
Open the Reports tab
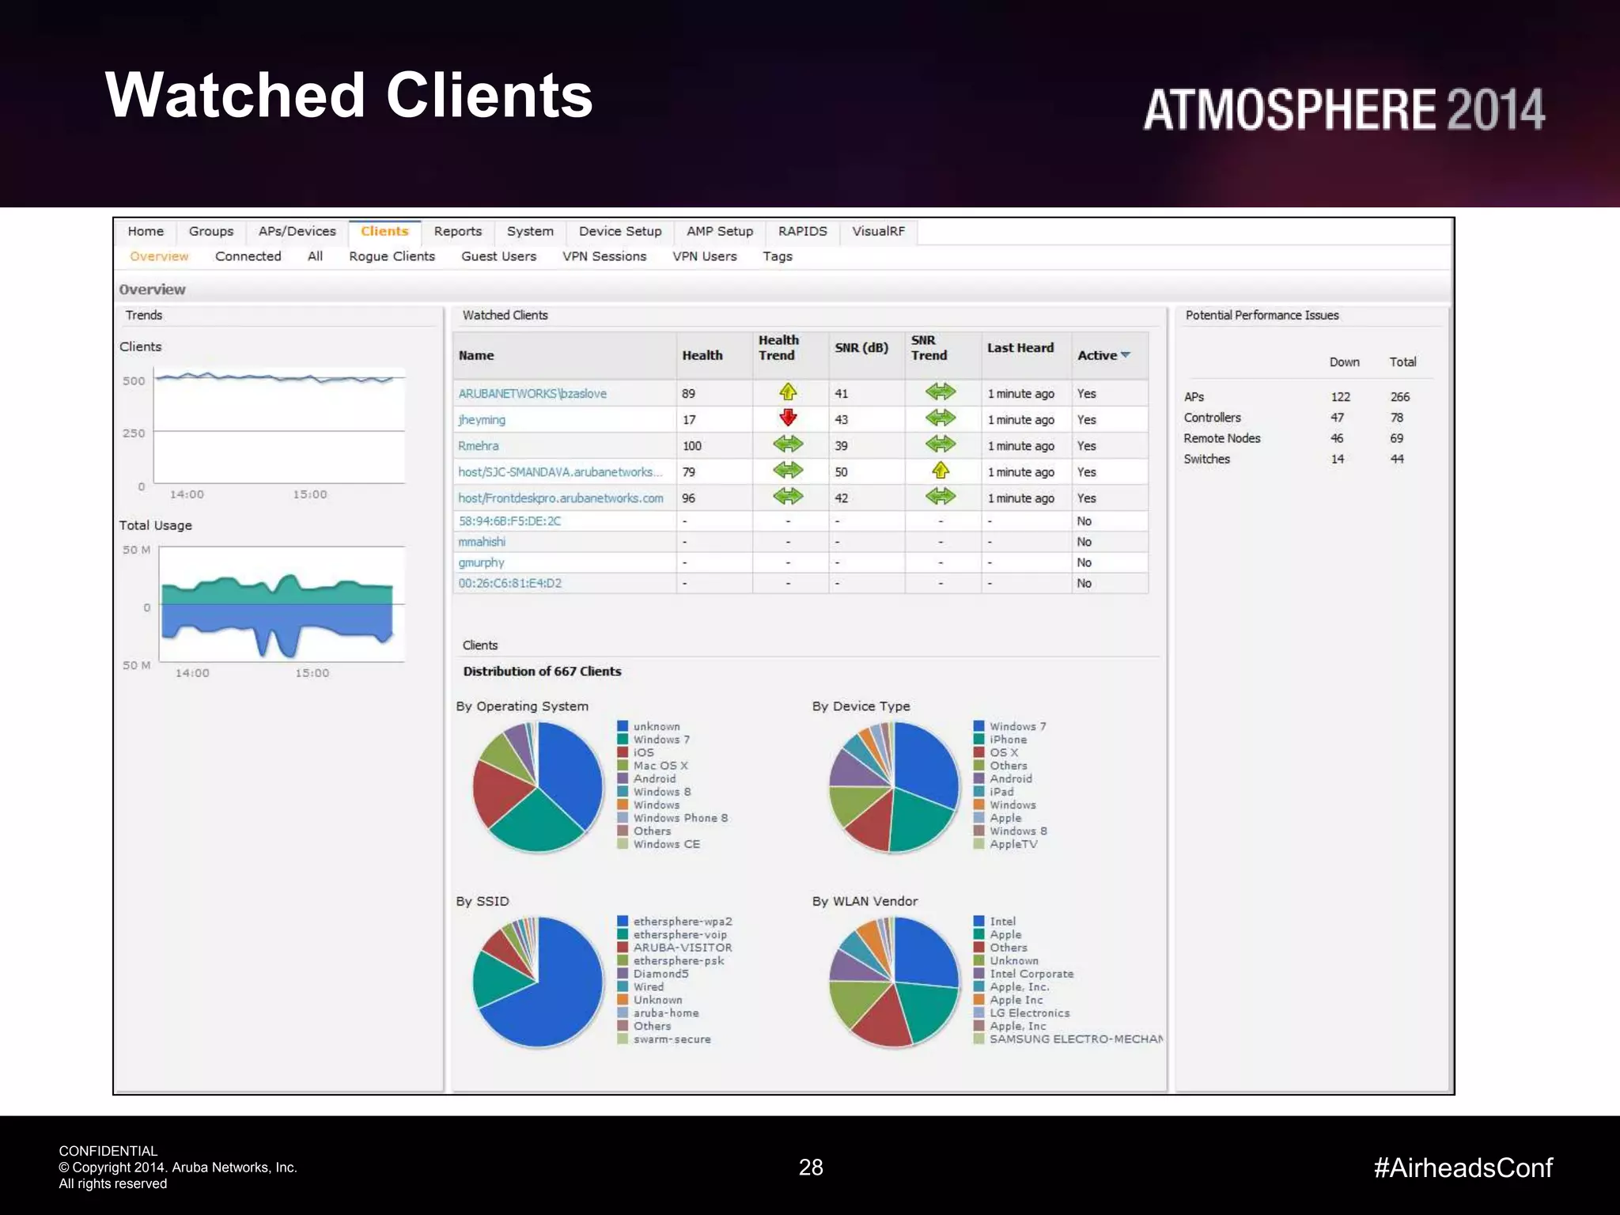(458, 231)
